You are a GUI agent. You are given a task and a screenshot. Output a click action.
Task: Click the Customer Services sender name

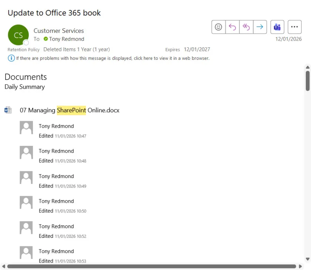58,31
